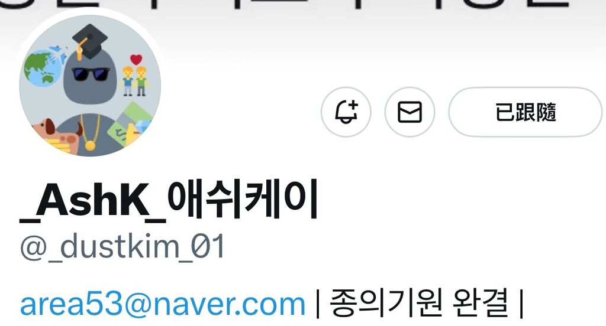This screenshot has height=326, width=606.
Task: Click the sunglasses on the avatar face
Action: pyautogui.click(x=91, y=73)
